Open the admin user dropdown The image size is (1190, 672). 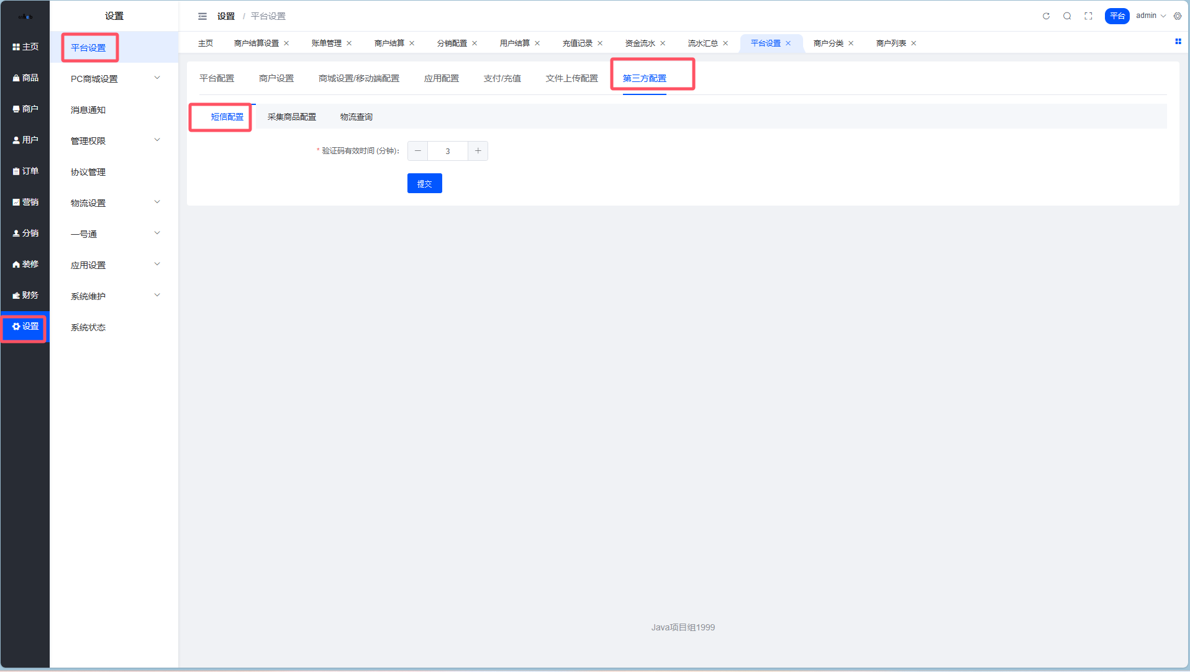coord(1150,16)
